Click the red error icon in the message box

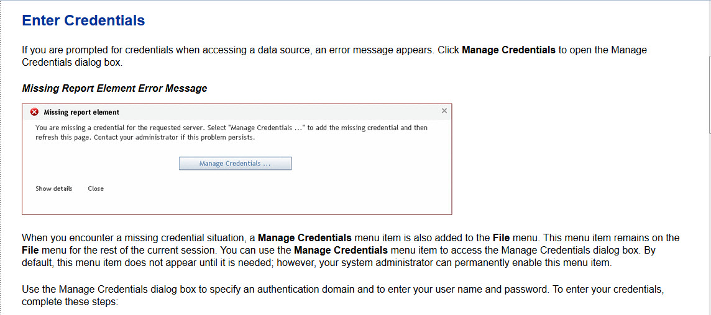pyautogui.click(x=35, y=112)
